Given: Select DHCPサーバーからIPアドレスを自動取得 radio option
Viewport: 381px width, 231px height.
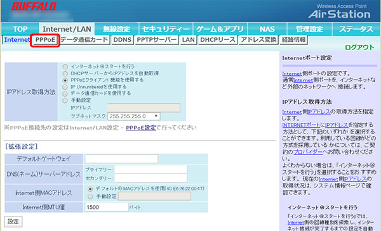Looking at the screenshot, I should 65,73.
